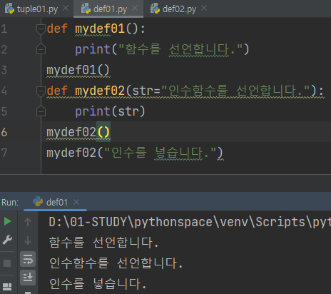Click the Down the stack trace arrow
The height and width of the screenshot is (294, 331).
tap(28, 240)
